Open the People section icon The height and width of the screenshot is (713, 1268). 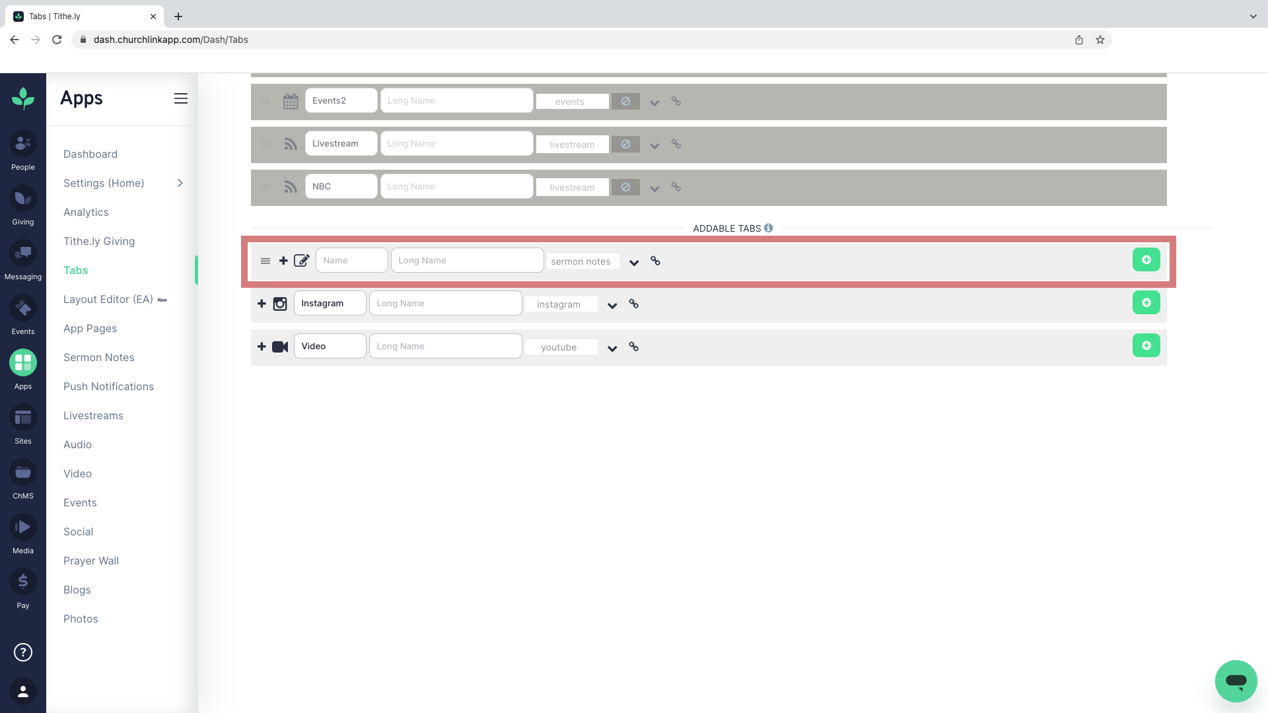click(23, 143)
